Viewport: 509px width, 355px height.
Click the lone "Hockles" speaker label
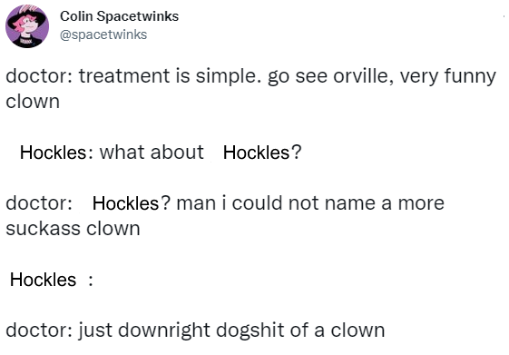[43, 280]
